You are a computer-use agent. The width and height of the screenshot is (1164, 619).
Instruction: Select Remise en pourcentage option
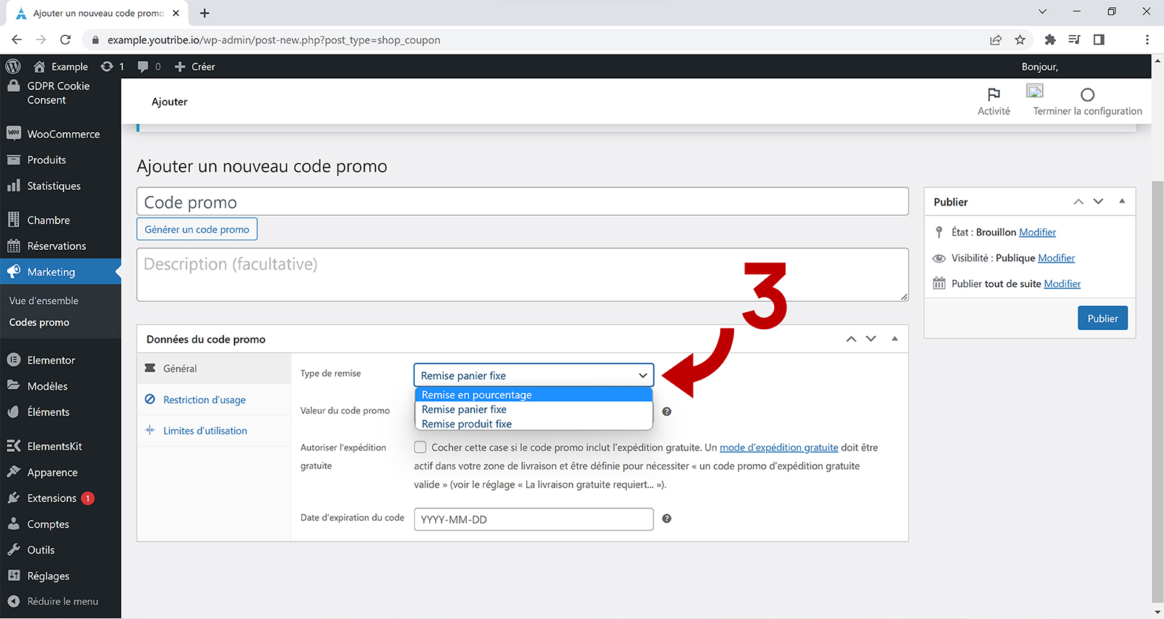click(477, 395)
